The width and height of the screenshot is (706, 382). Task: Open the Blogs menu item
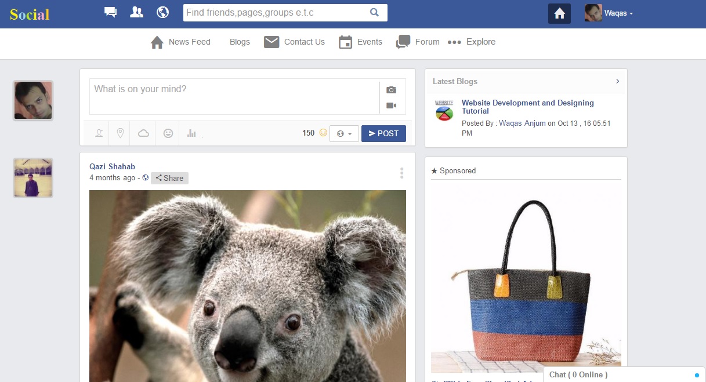point(240,42)
